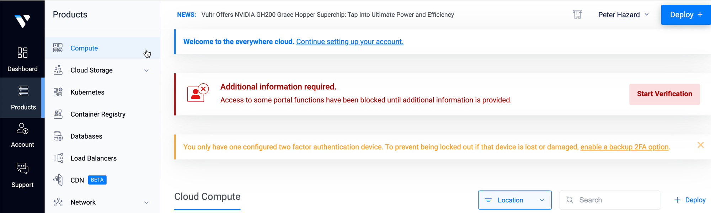Switch to the Cloud Compute tab
This screenshot has height=213, width=711.
point(207,197)
